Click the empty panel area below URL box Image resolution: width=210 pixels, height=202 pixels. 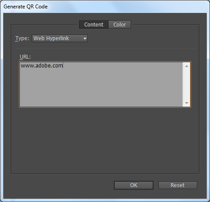pos(105,140)
